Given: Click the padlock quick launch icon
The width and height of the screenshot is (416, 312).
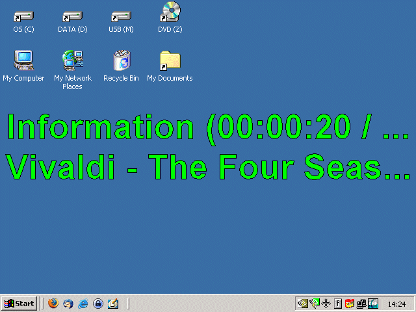Looking at the screenshot, I should (x=98, y=304).
